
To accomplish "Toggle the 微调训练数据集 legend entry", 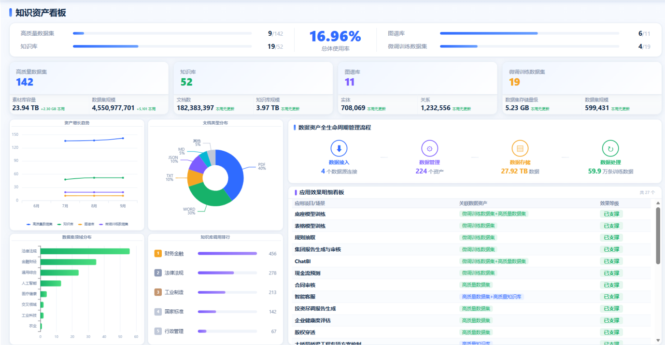I will (x=113, y=224).
